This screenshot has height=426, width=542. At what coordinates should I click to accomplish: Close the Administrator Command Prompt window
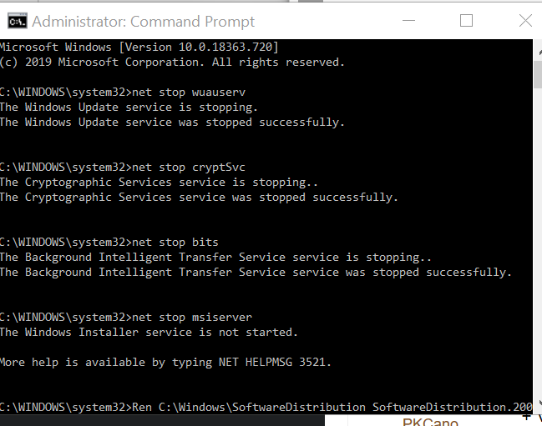pos(525,21)
